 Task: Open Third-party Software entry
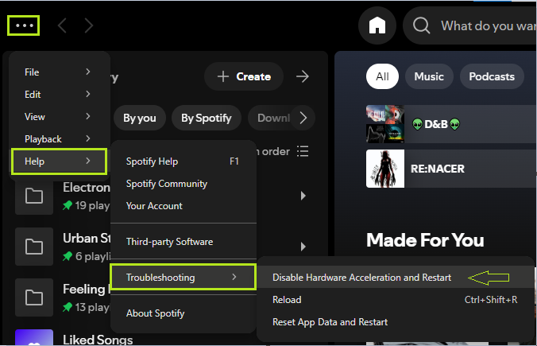(184, 242)
